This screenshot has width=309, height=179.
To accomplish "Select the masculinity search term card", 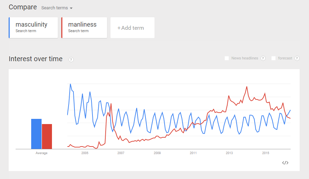I will [33, 28].
